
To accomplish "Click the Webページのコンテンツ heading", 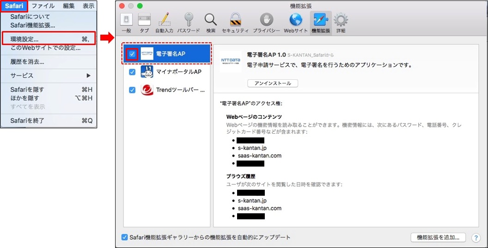I will (254, 117).
